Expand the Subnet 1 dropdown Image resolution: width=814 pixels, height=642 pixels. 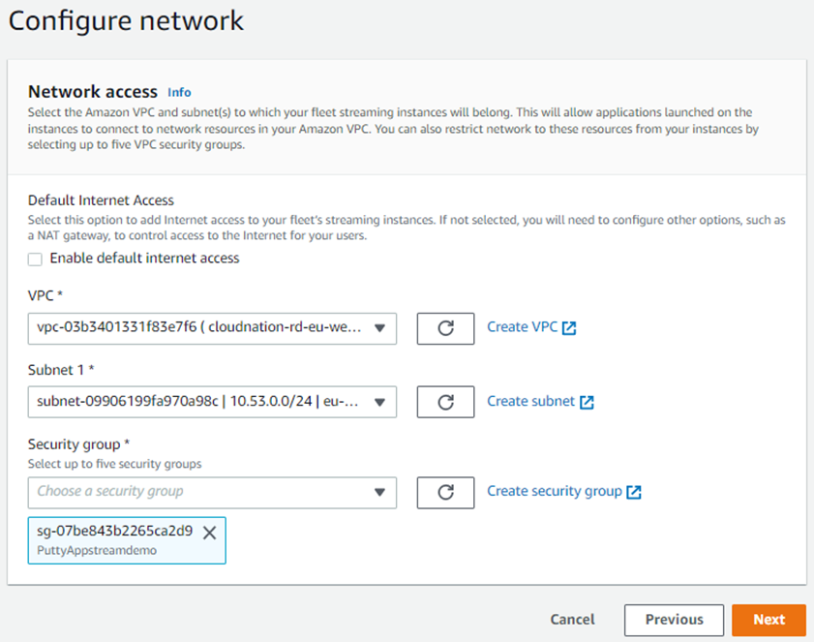pos(212,402)
